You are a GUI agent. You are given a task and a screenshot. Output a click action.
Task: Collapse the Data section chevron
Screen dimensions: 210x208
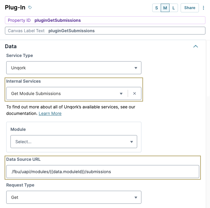click(x=196, y=46)
